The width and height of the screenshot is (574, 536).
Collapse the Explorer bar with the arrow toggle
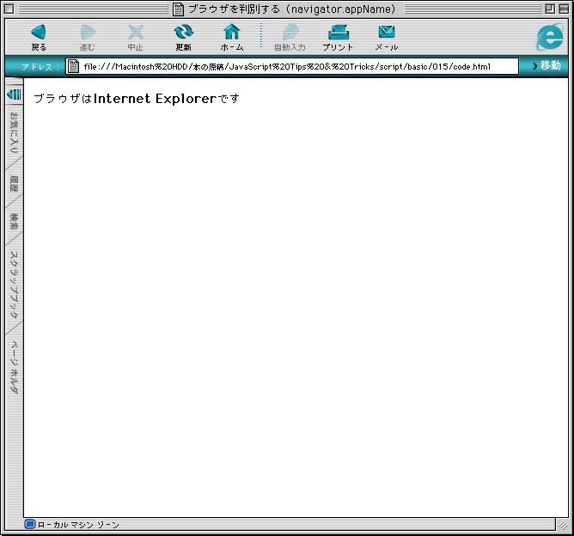pos(15,94)
